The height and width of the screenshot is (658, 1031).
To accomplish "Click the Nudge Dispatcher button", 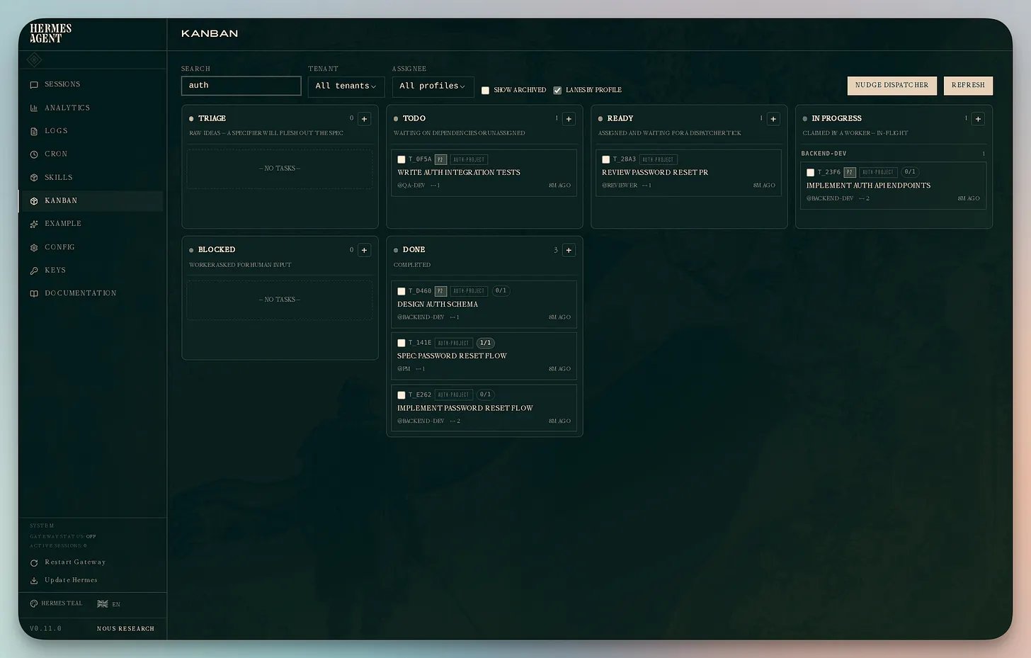I will 892,86.
